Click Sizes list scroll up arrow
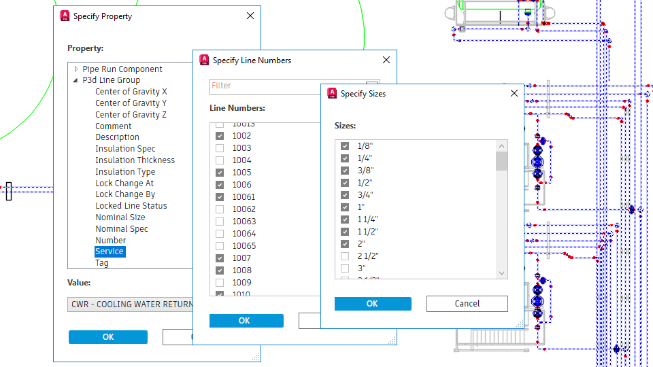 501,146
